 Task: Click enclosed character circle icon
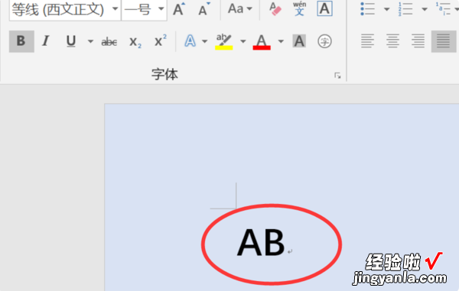point(324,41)
